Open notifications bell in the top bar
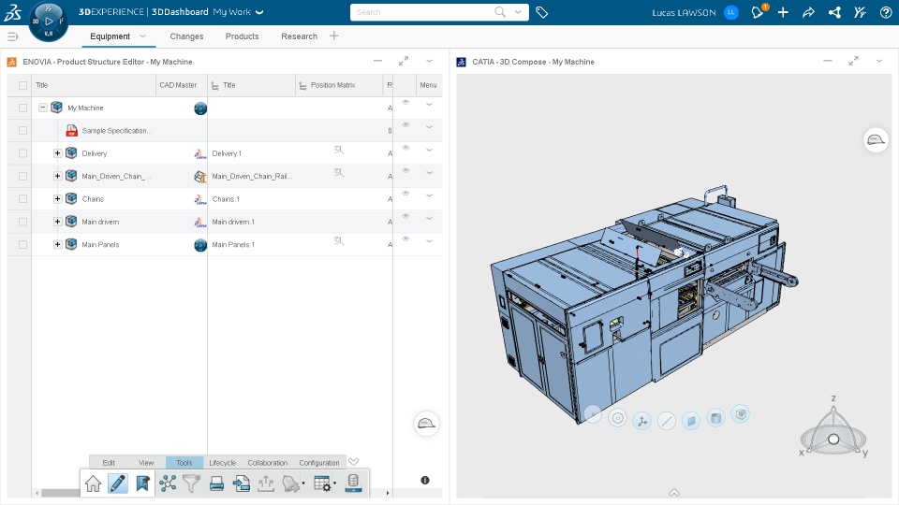899x505 pixels. (x=758, y=12)
